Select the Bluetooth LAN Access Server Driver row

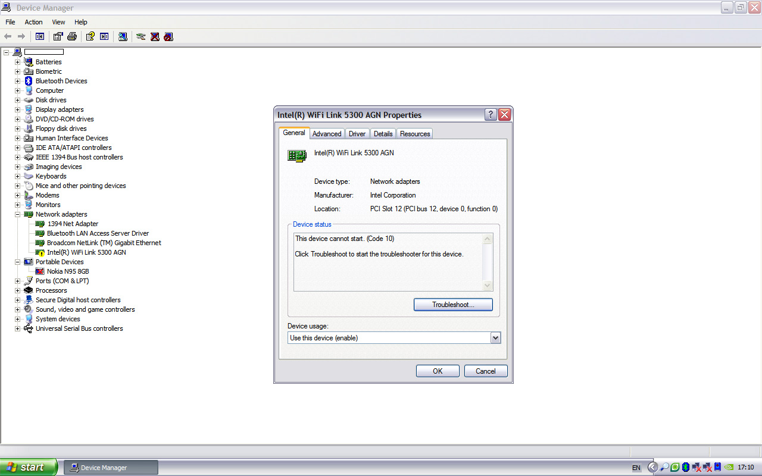click(x=98, y=233)
